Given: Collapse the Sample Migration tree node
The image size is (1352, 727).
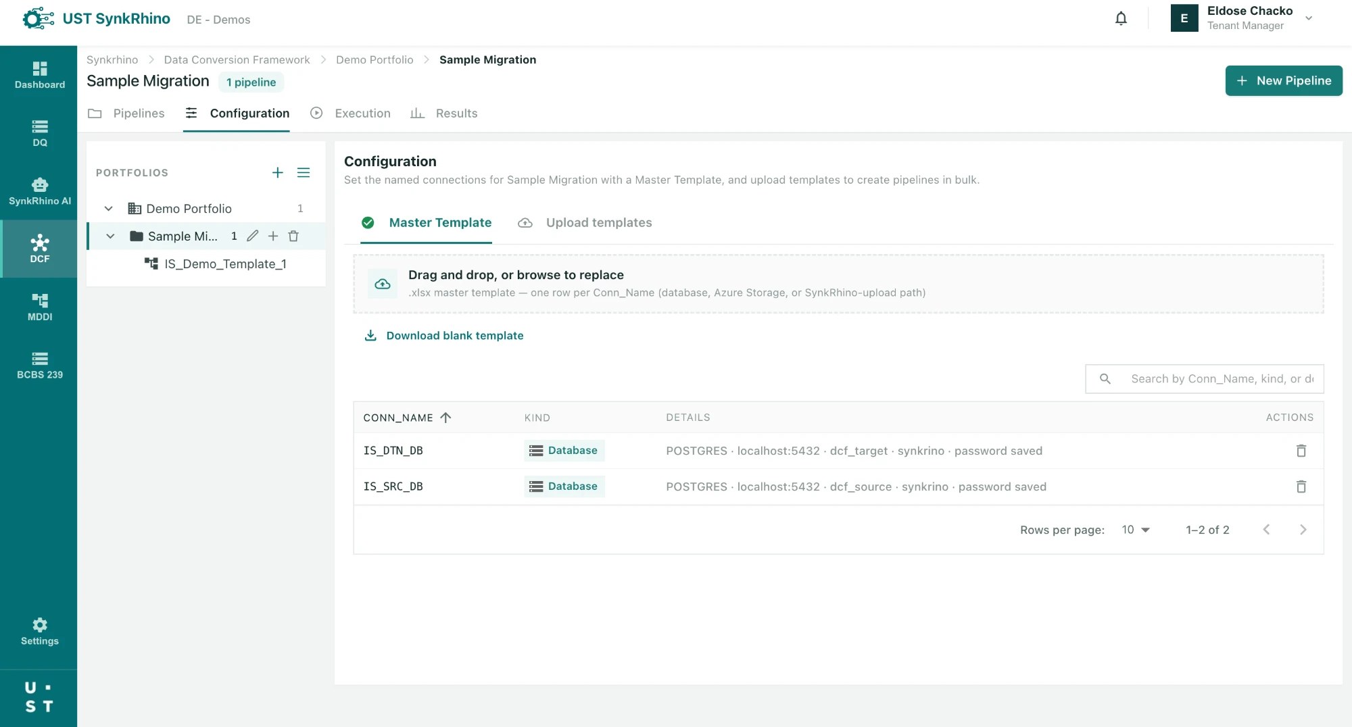Looking at the screenshot, I should coord(110,236).
